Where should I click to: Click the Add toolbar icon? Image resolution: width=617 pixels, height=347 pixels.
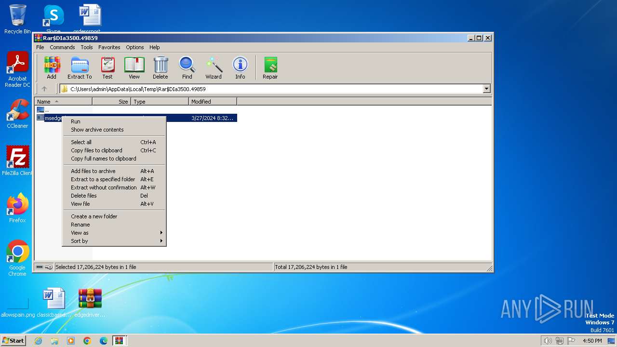click(x=52, y=68)
